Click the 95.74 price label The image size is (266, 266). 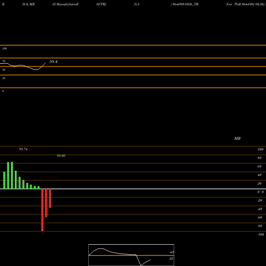pyautogui.click(x=23, y=149)
